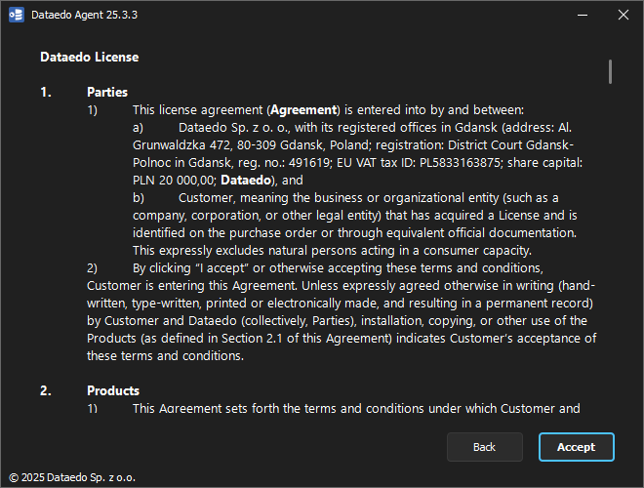The width and height of the screenshot is (644, 488).
Task: Accept the Dataedo license agreement
Action: [577, 447]
